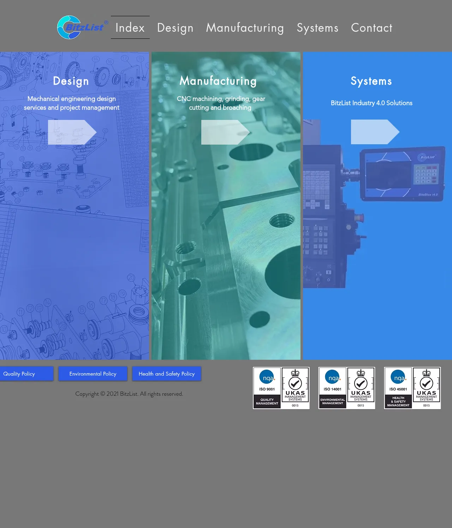Open the Contact page
Viewport: 452px width, 528px height.
(x=371, y=28)
